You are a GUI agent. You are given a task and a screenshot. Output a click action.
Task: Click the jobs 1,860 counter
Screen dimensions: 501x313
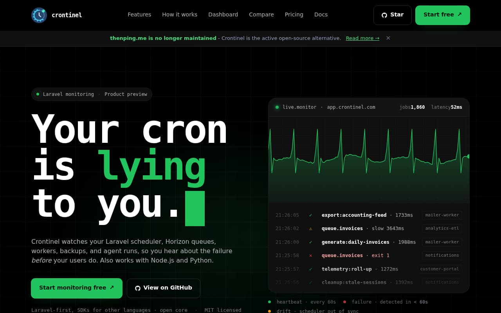tap(412, 107)
